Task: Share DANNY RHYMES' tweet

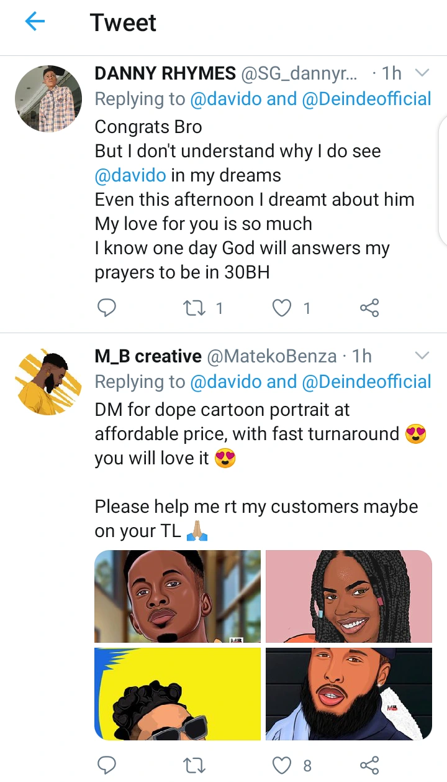Action: pos(369,307)
